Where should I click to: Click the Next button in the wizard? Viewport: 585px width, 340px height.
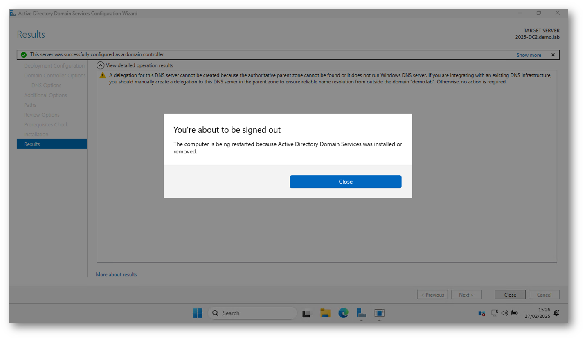tap(466, 295)
